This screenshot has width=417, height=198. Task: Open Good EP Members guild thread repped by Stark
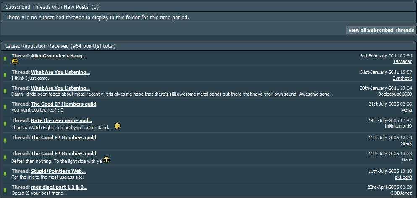[x=63, y=138]
